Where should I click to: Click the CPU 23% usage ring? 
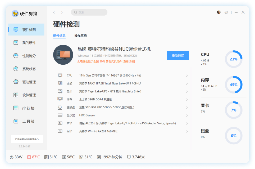234,59
